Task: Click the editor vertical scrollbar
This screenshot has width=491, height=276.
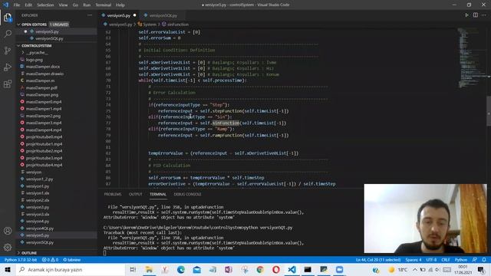Action: [x=489, y=110]
